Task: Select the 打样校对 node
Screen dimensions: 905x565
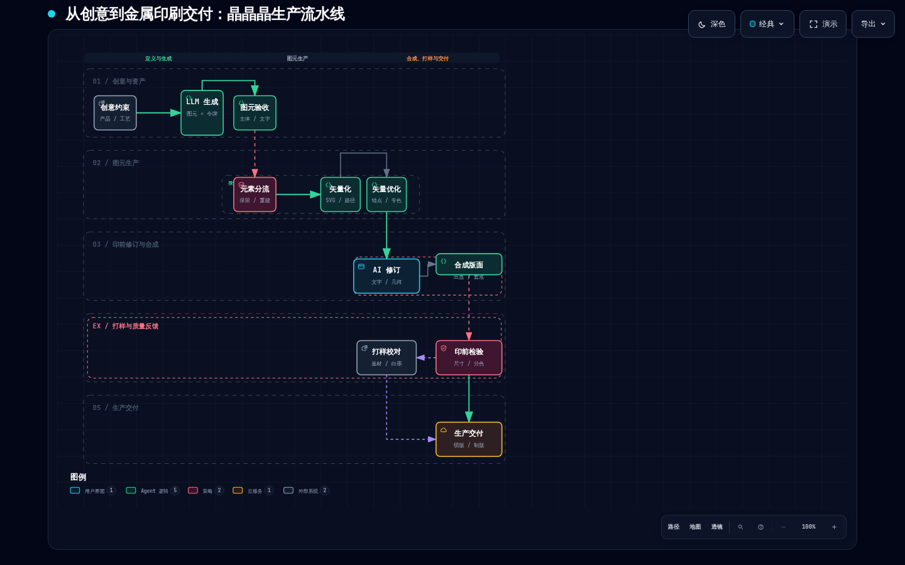Action: (x=387, y=358)
